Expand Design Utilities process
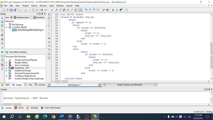Image resolution: width=213 pixels, height=120 pixels. [x=7, y=63]
